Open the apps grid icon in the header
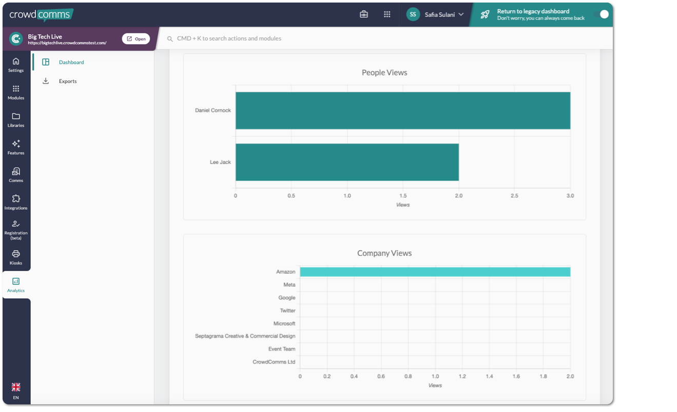The width and height of the screenshot is (677, 412). [387, 14]
